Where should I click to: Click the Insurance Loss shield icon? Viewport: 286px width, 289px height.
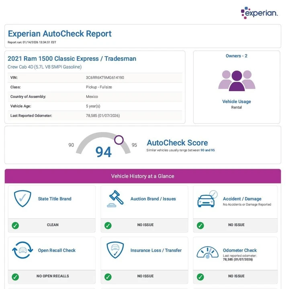[115, 250]
